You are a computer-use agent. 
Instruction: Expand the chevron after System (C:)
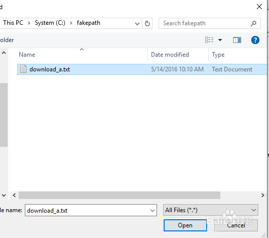tap(71, 23)
